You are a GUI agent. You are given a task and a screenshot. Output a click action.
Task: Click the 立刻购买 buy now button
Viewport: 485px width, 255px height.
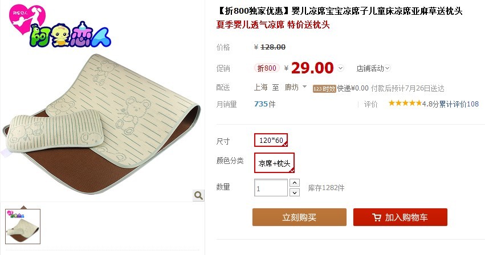pyautogui.click(x=299, y=217)
